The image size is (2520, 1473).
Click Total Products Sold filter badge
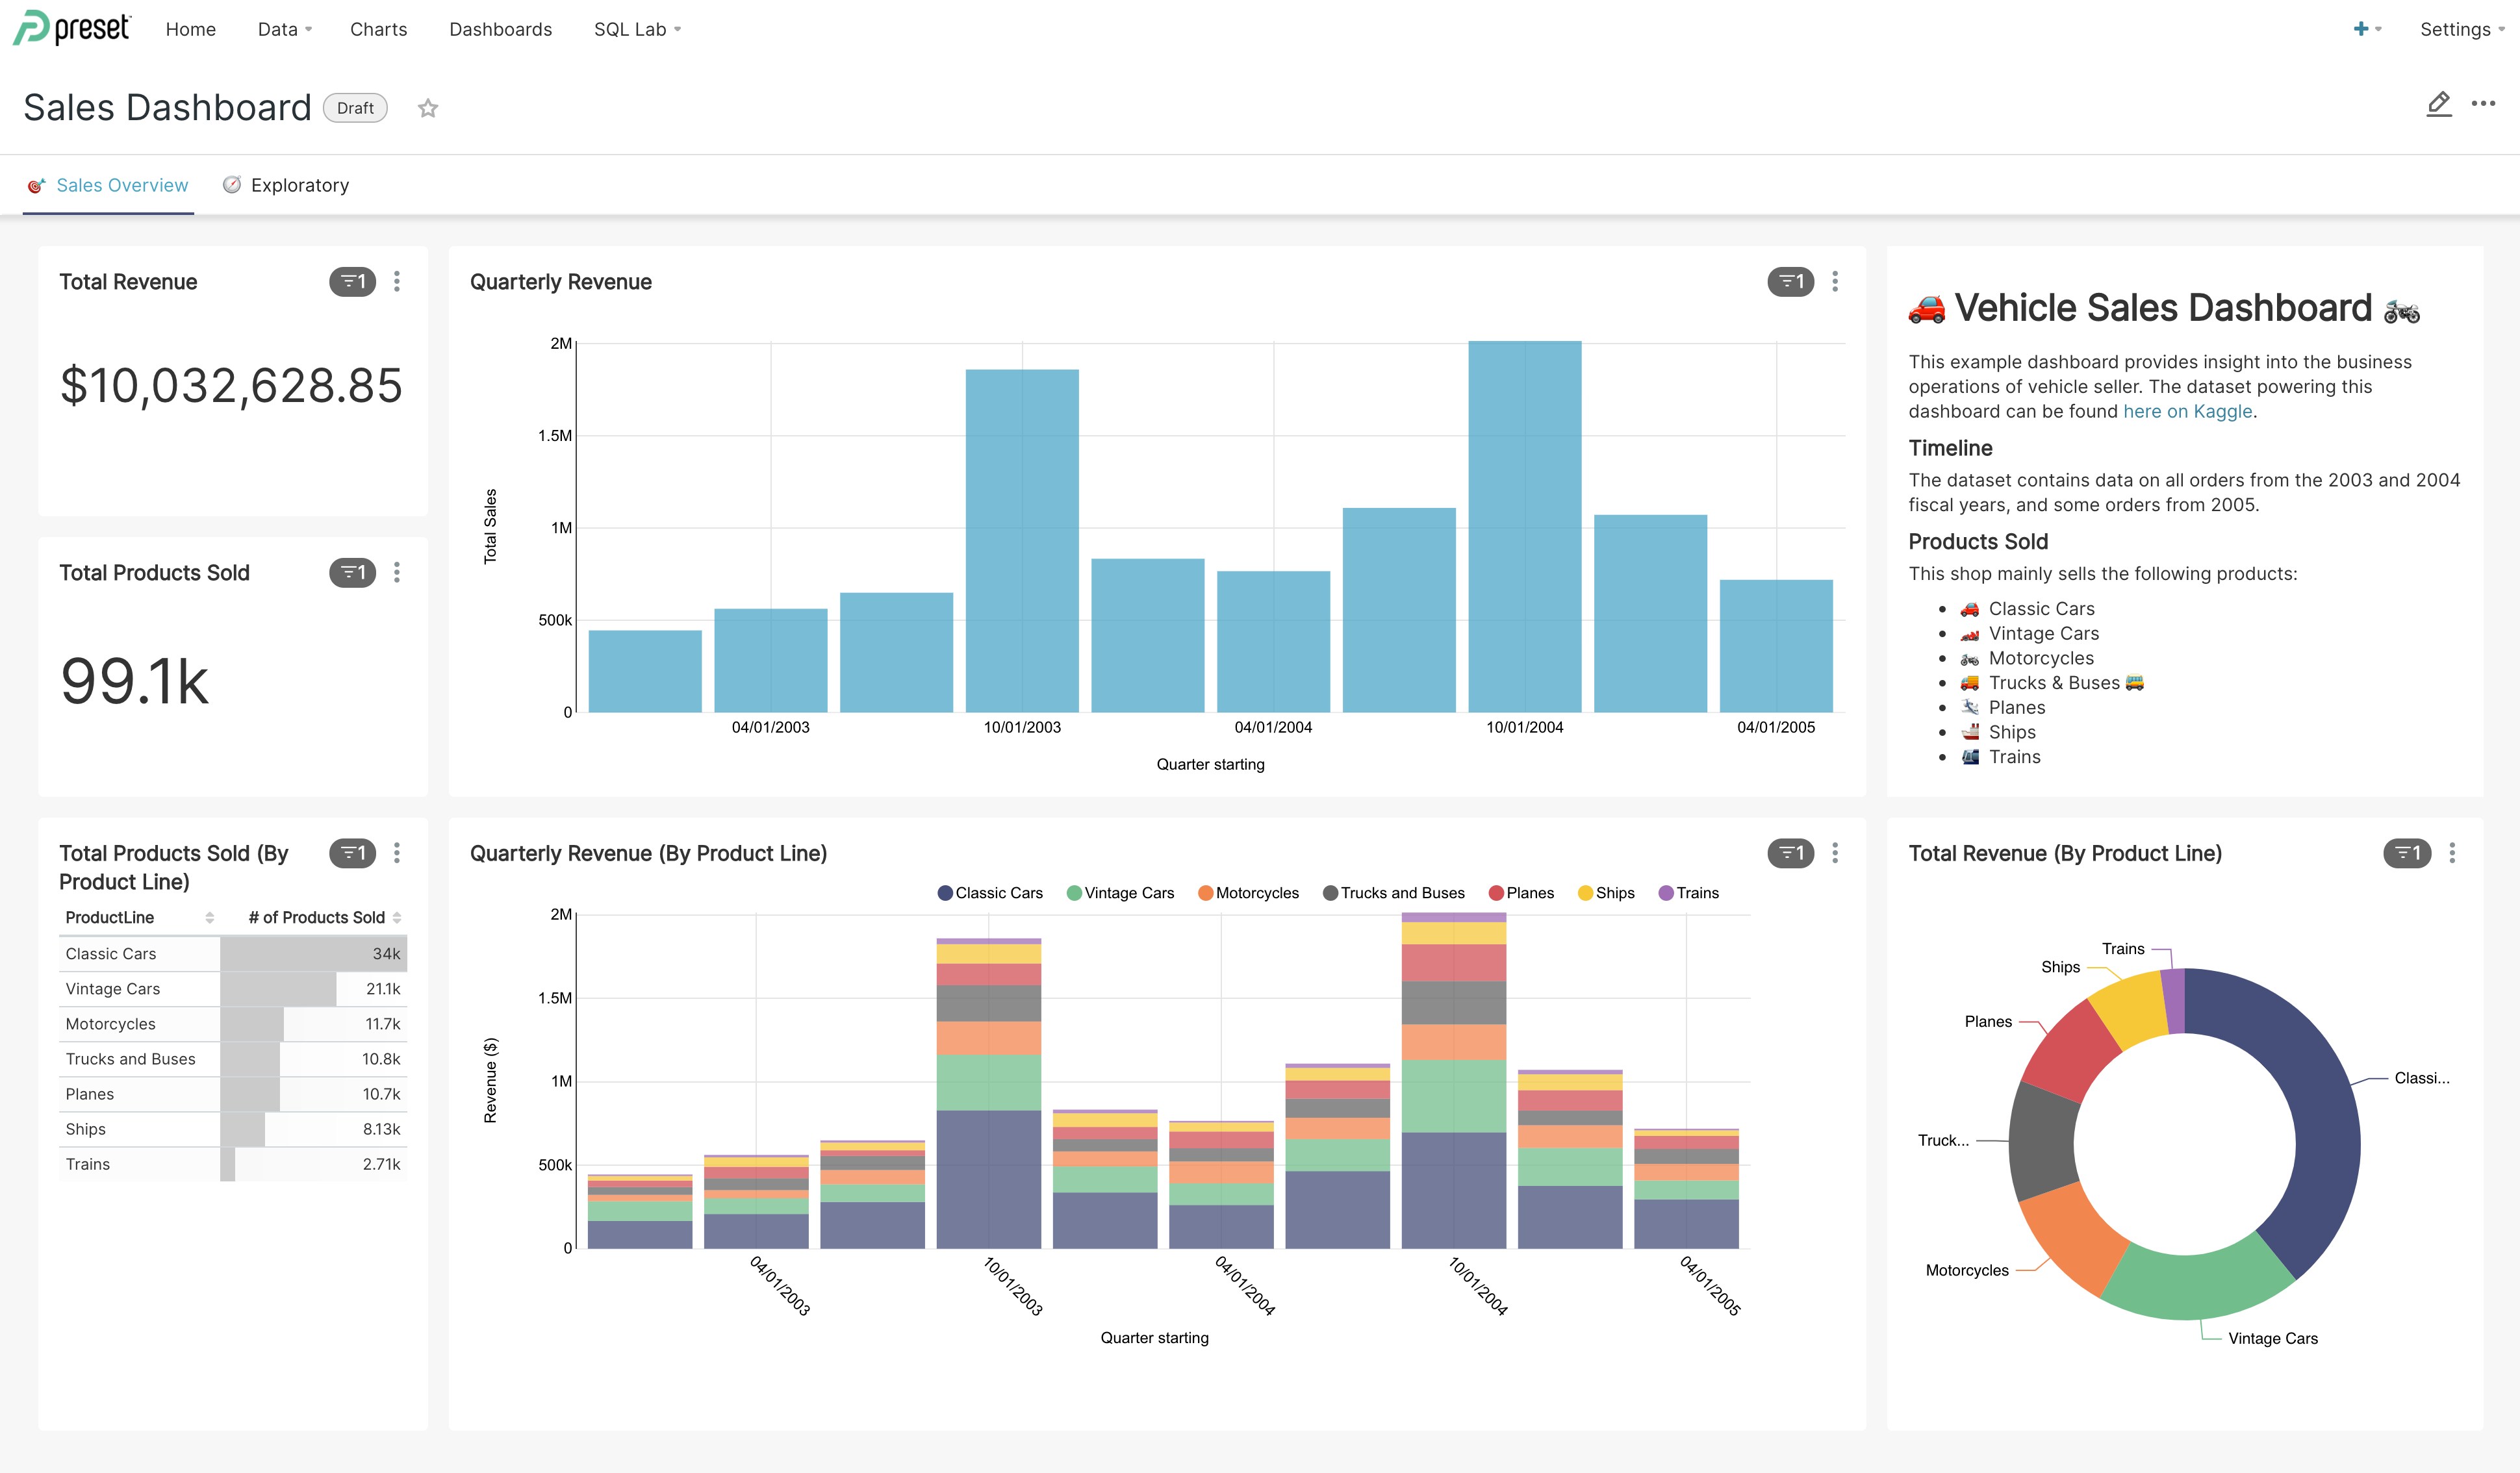352,573
